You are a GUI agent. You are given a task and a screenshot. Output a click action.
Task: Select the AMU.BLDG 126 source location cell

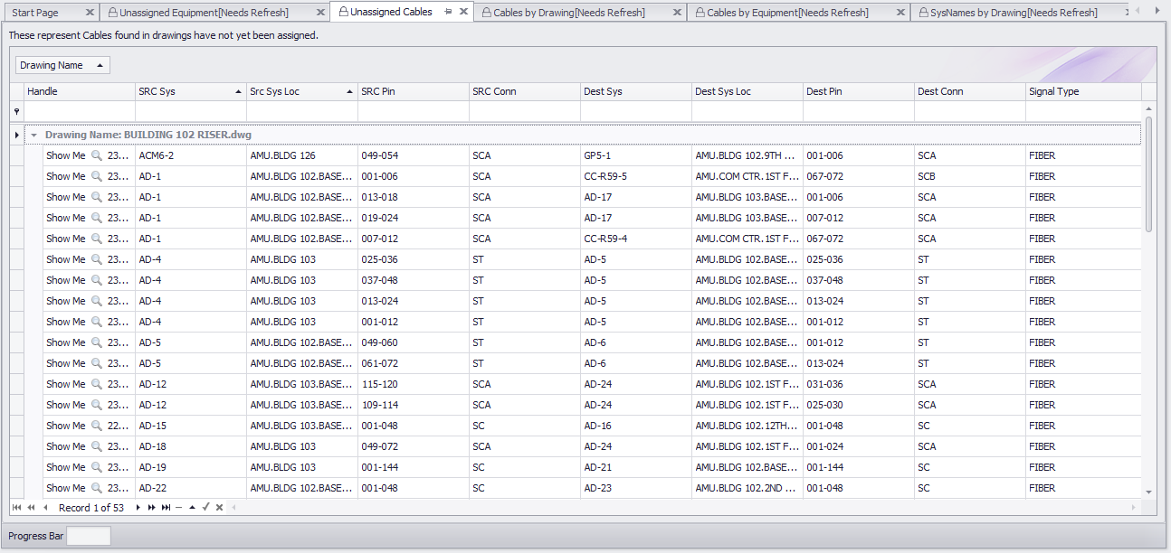302,155
